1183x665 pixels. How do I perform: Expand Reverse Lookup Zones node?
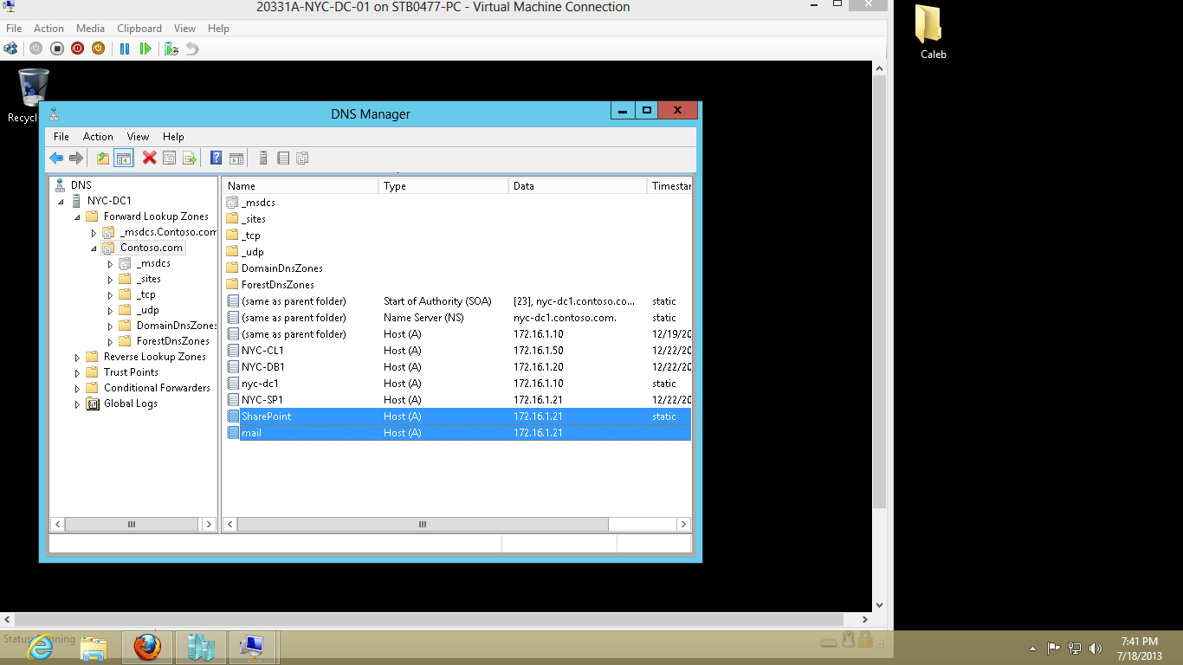pyautogui.click(x=77, y=357)
